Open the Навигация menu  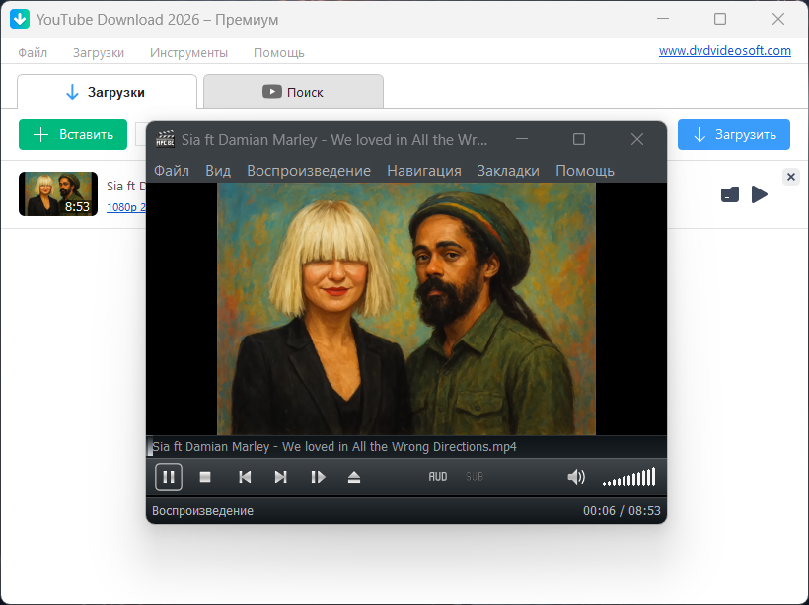tap(424, 171)
